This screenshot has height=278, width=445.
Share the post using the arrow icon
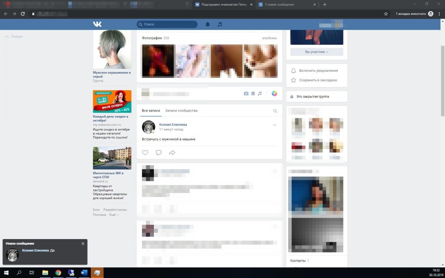(x=172, y=152)
